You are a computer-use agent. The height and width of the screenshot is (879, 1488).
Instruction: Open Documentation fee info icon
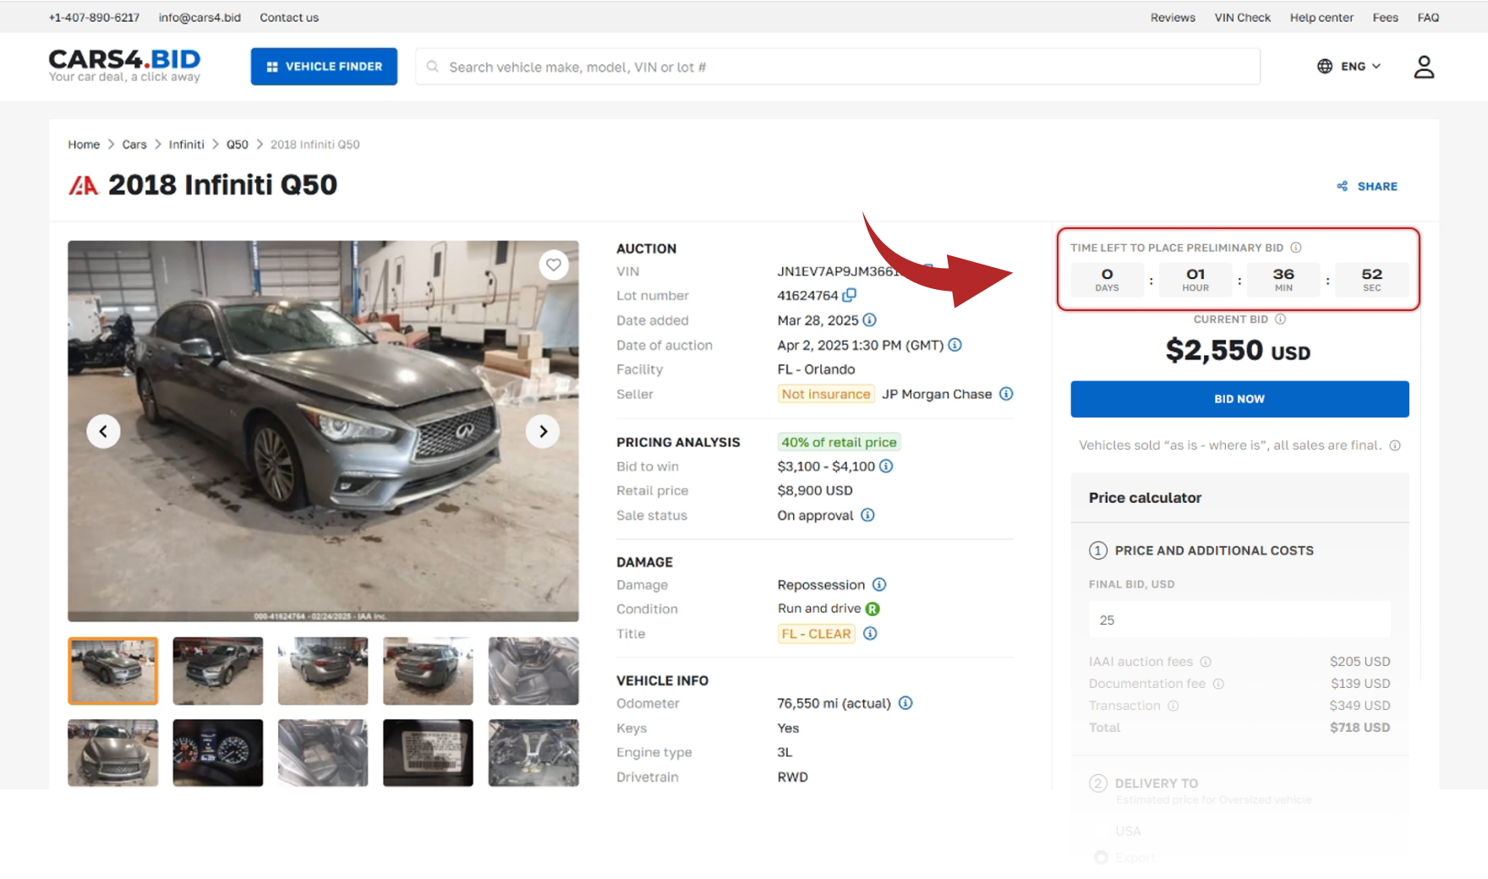click(x=1218, y=684)
